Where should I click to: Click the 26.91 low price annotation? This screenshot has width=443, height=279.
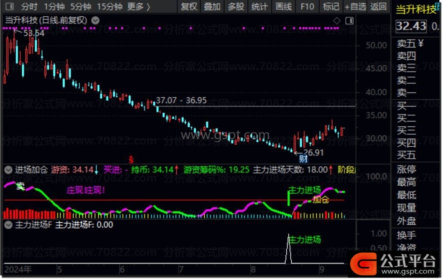coord(313,153)
